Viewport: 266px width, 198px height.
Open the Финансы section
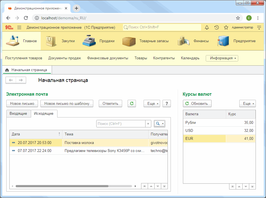(x=193, y=41)
